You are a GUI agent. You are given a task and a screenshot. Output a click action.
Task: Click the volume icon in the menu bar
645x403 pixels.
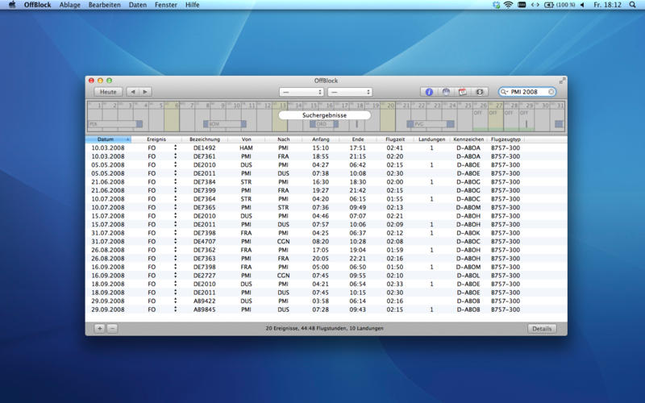tap(582, 5)
